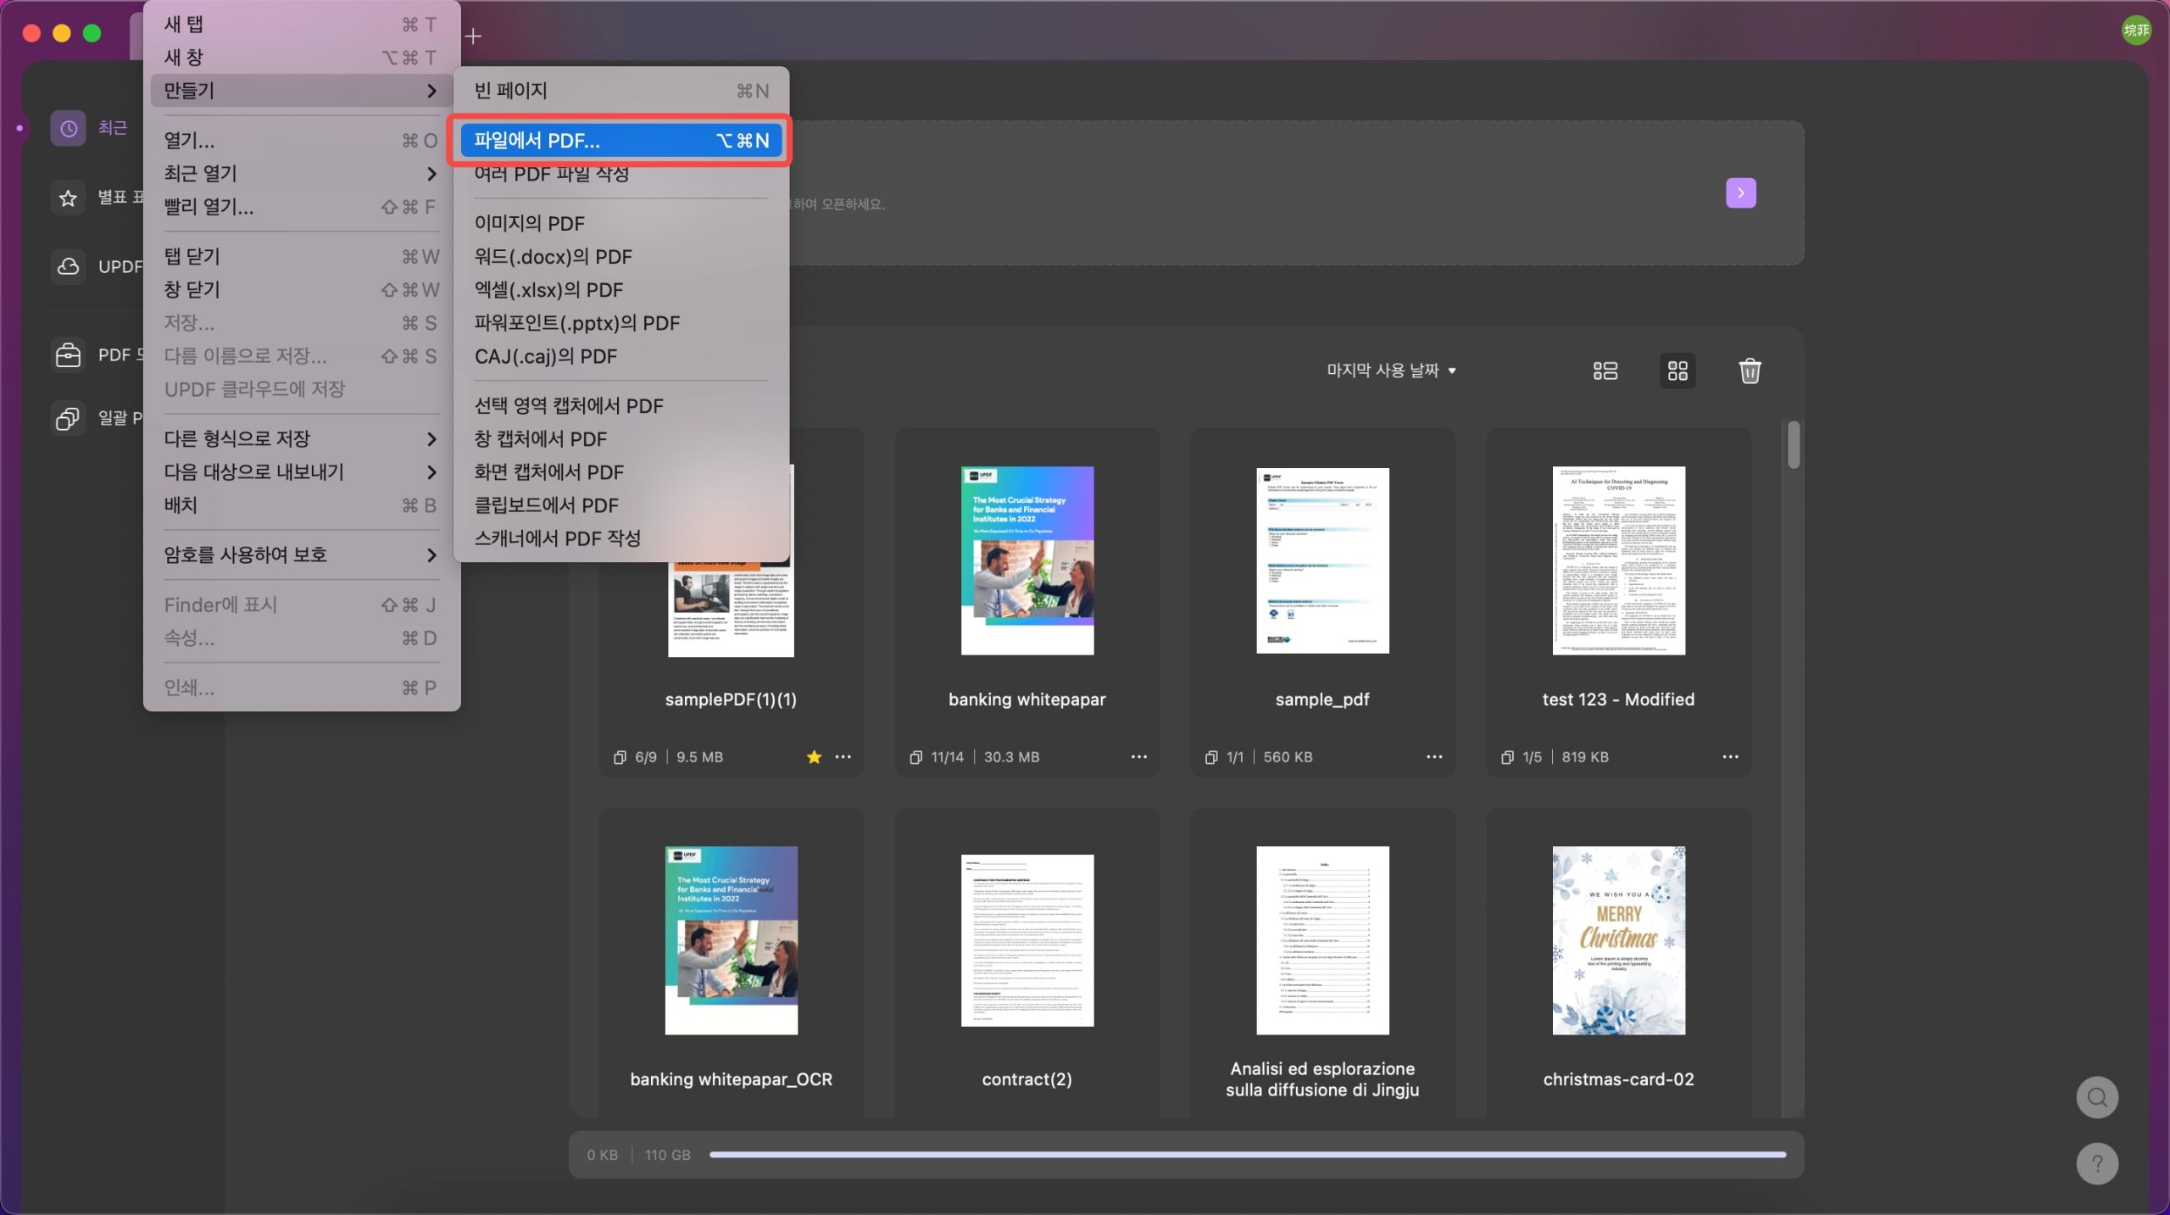Expand 다른 형식으로 저장 submenu
The image size is (2170, 1215).
point(301,439)
